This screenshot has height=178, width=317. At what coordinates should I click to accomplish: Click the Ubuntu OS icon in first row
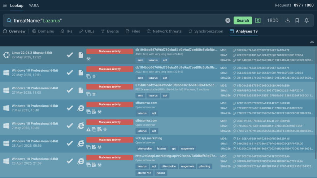coord(6,55)
